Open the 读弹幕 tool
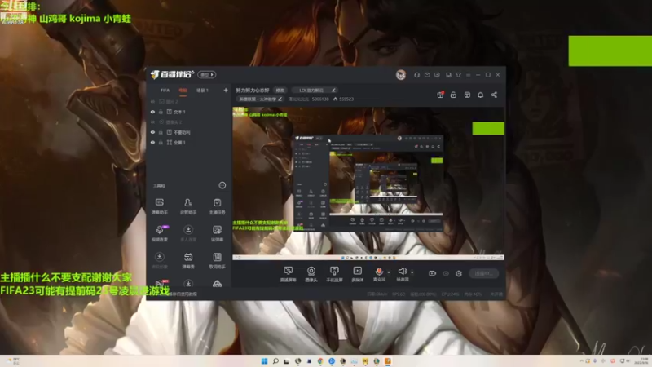 (x=217, y=233)
